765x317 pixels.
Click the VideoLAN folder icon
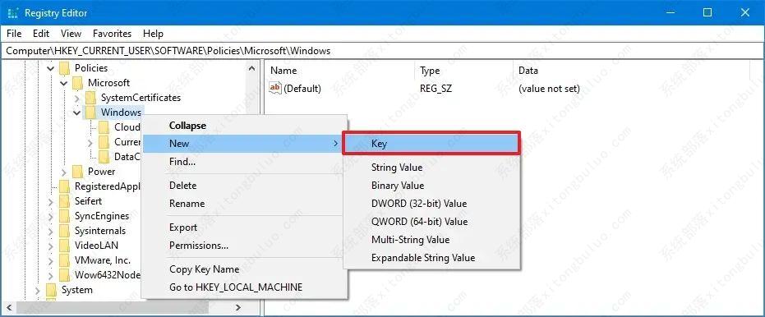[x=64, y=246]
